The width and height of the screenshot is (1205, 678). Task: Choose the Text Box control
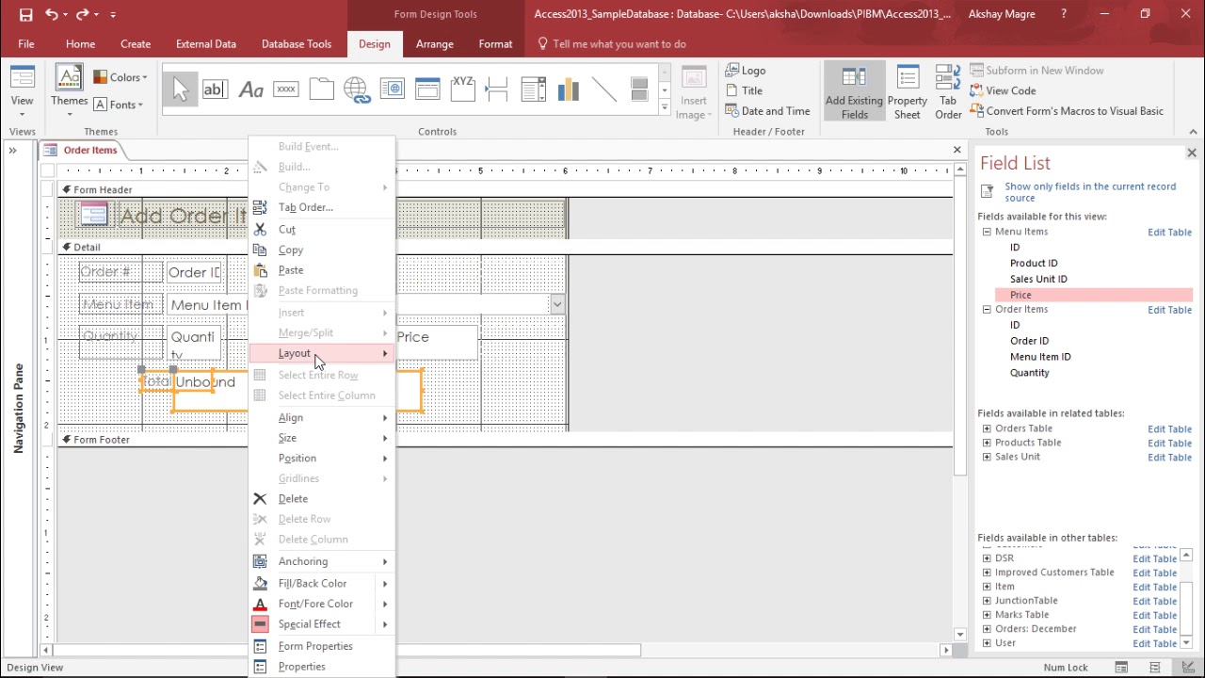[215, 89]
